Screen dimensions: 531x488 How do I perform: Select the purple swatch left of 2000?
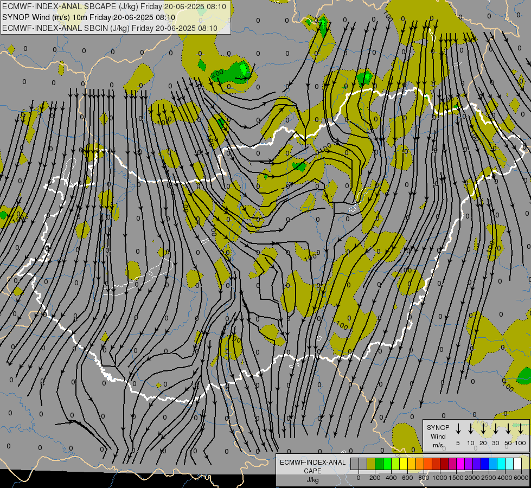click(469, 464)
